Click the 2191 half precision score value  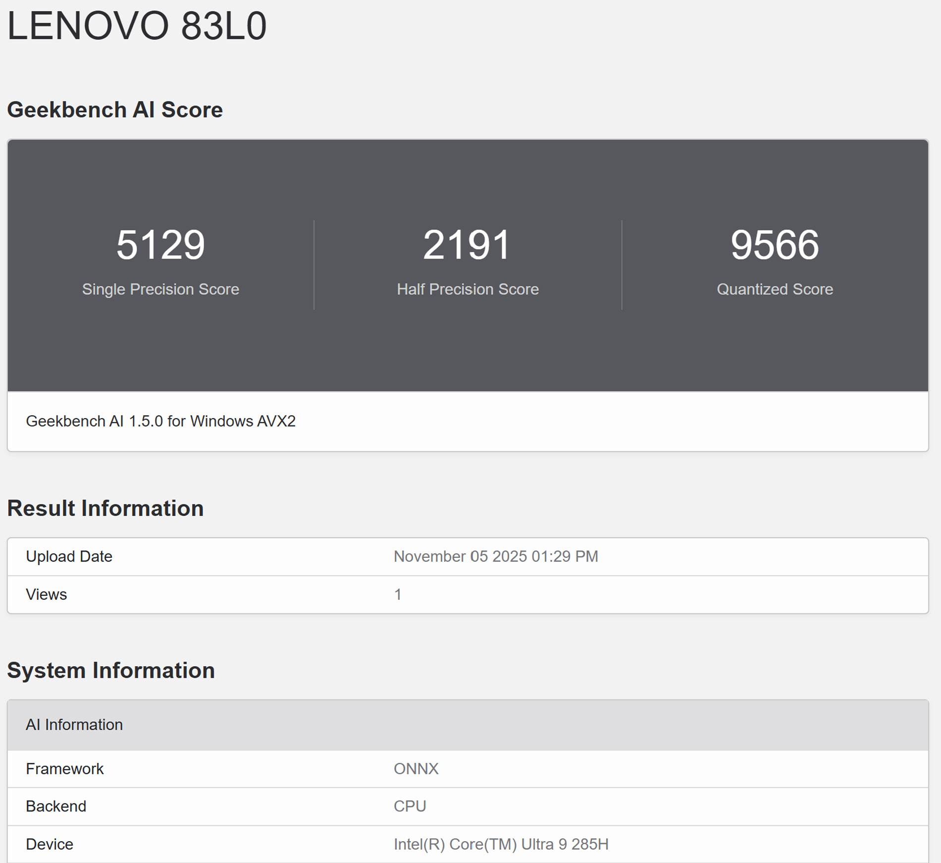pos(467,245)
